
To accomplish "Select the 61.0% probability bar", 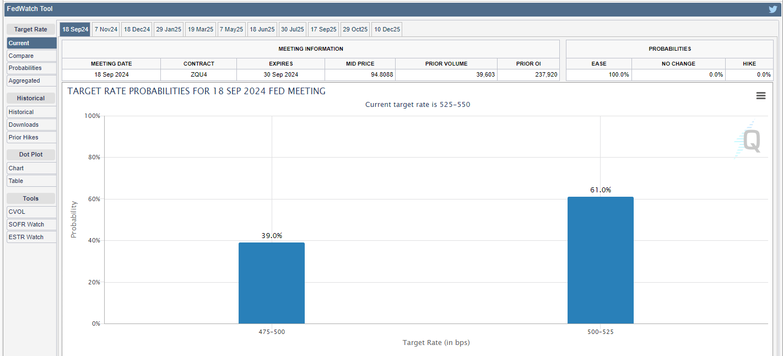I will click(x=600, y=259).
